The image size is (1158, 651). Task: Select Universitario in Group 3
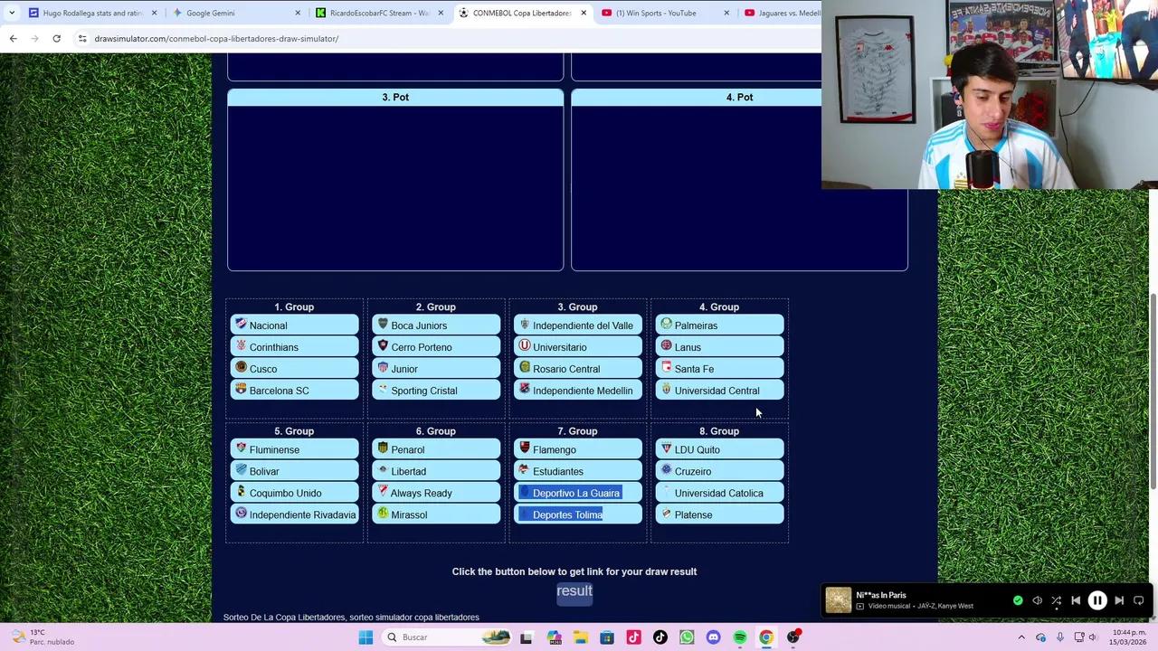pos(577,347)
